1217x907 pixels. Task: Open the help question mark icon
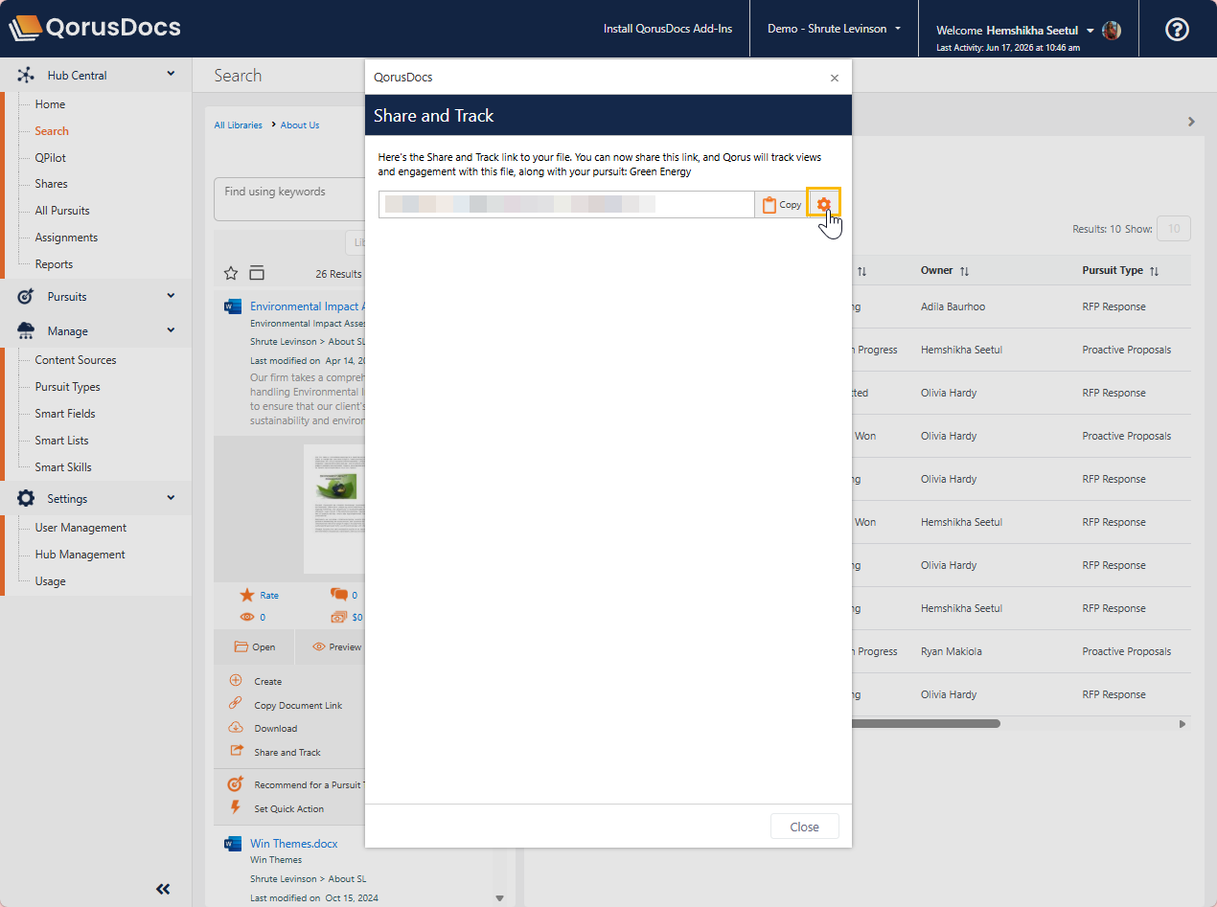coord(1177,30)
